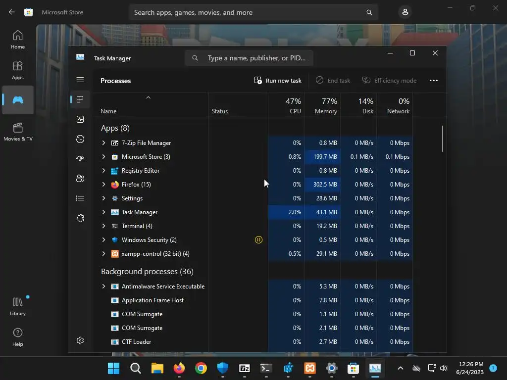507x380 pixels.
Task: Expand the Task Manager process row
Action: pyautogui.click(x=103, y=212)
